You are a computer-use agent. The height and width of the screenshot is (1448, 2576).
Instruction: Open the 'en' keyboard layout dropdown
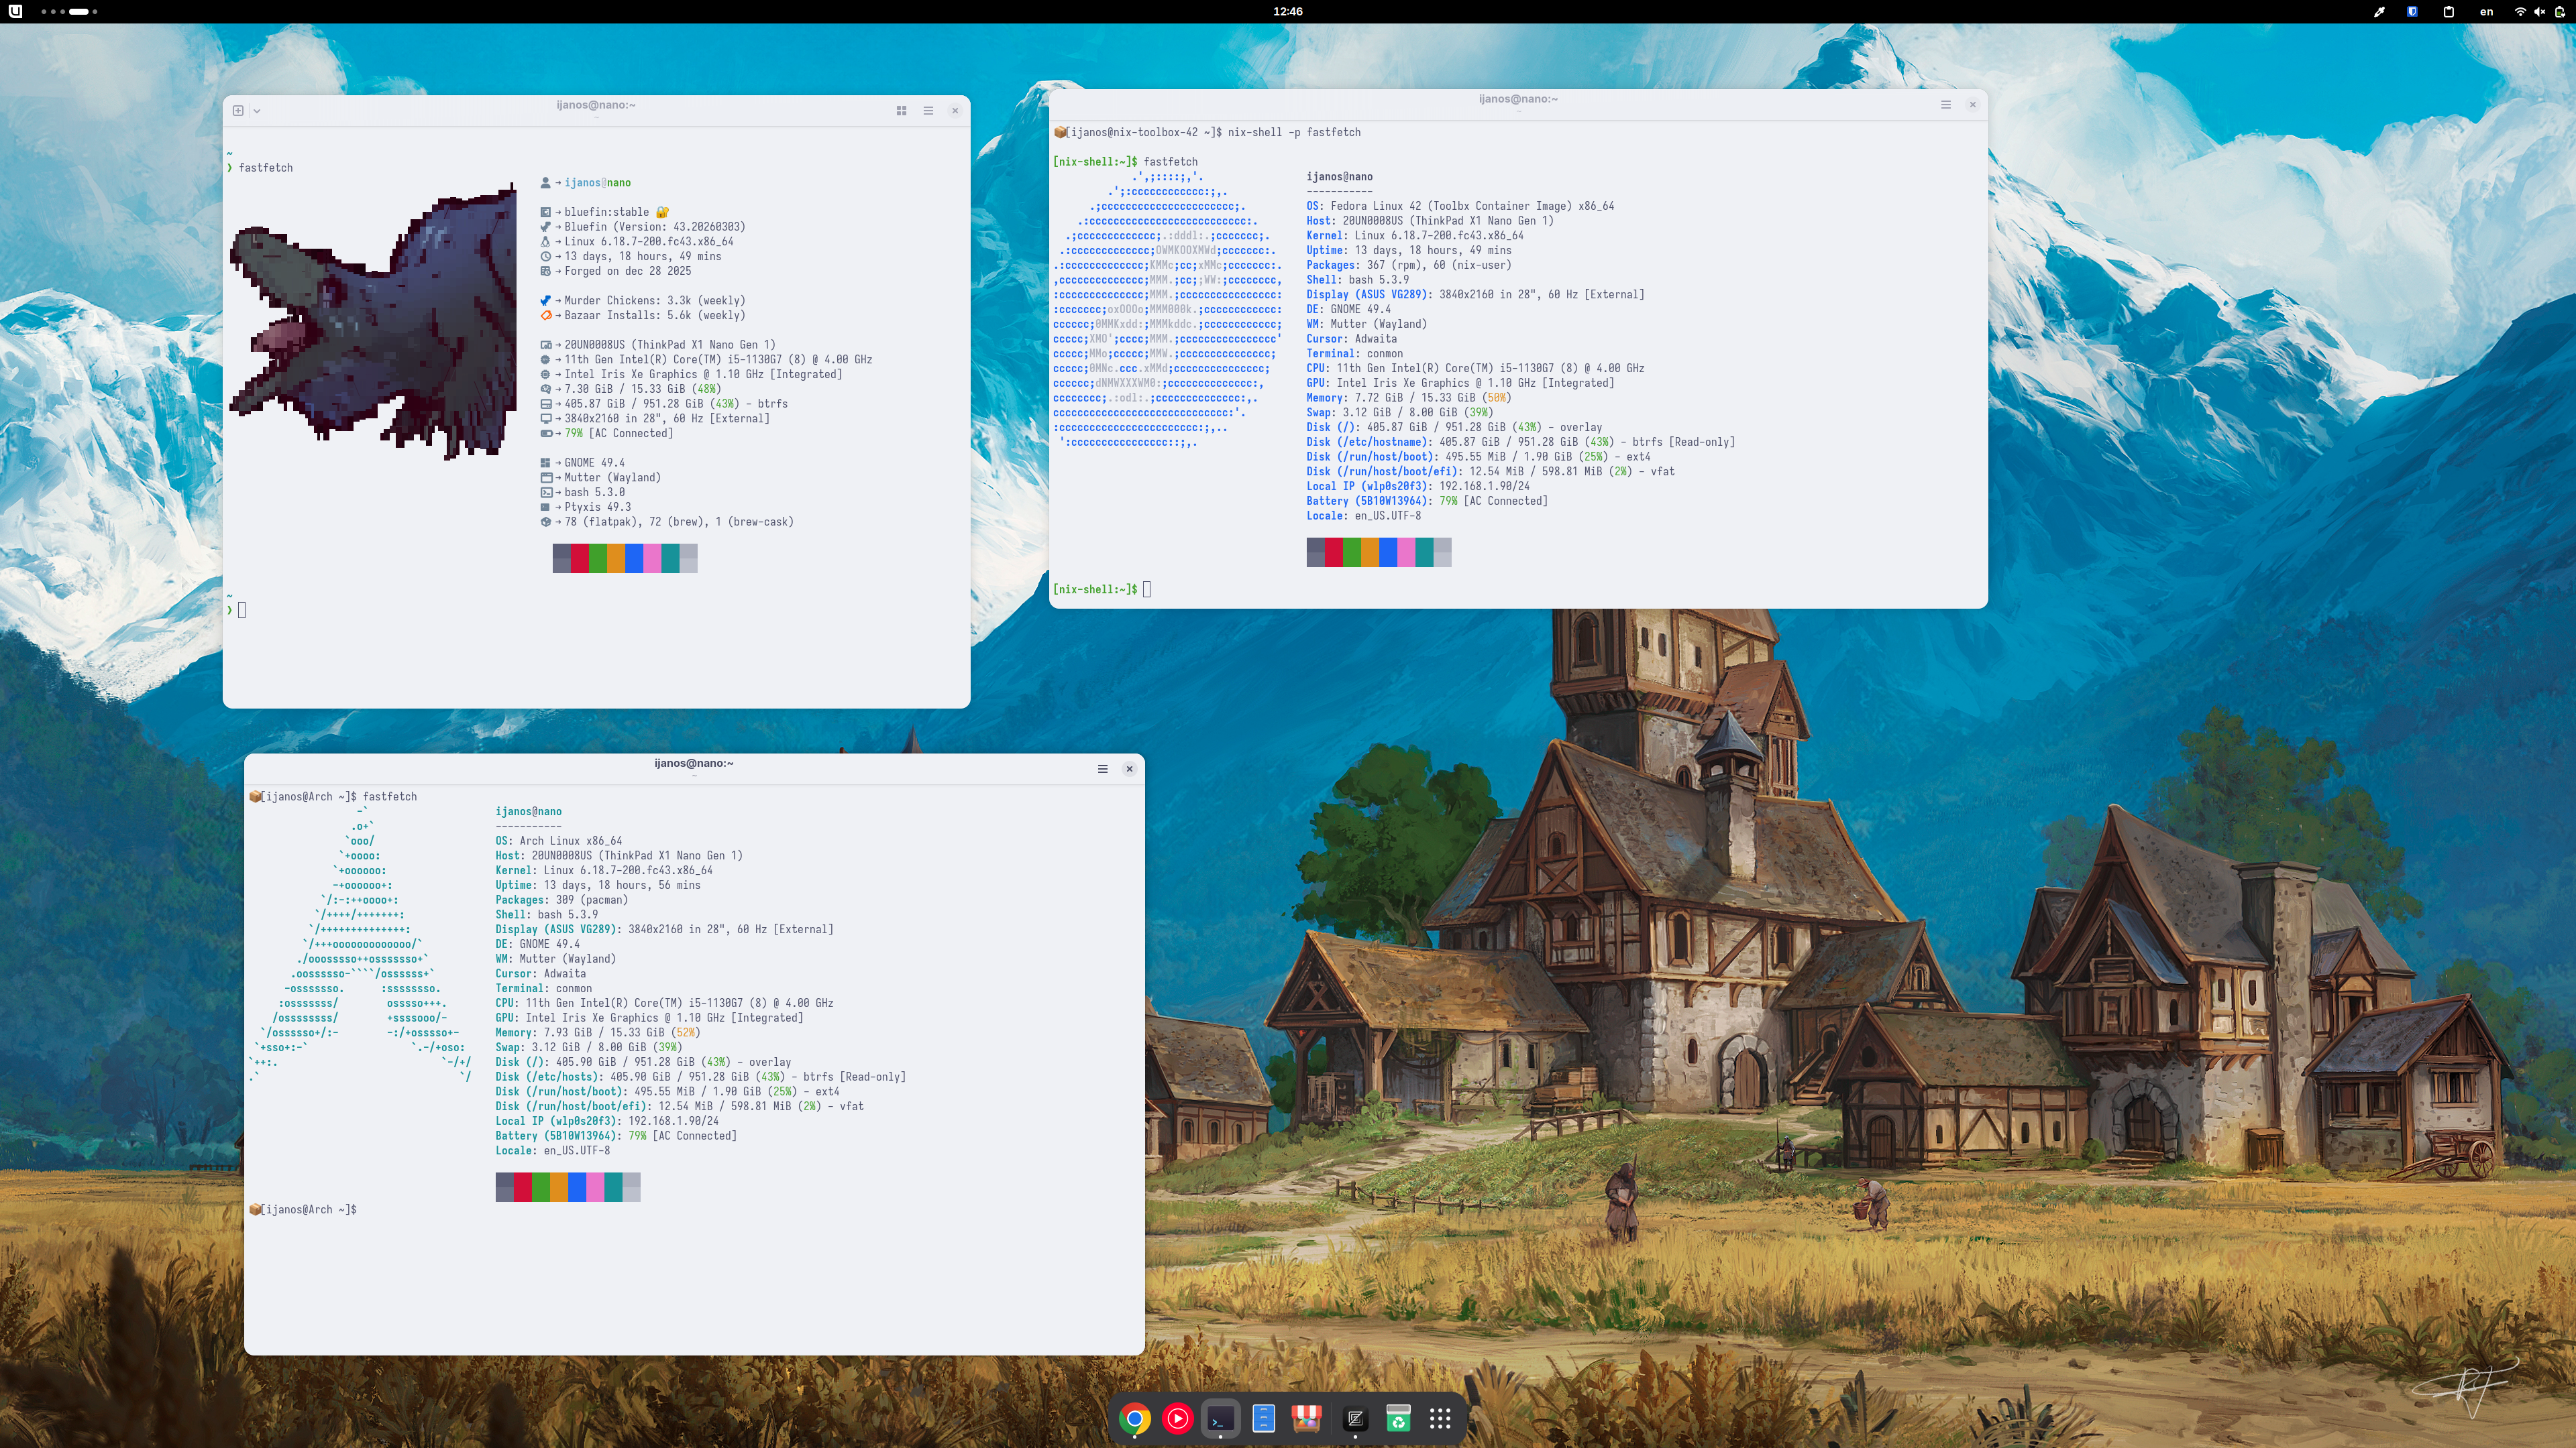(2486, 12)
